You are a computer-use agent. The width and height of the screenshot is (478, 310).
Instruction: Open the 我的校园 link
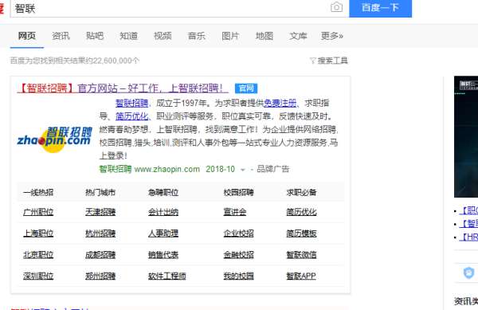coord(239,277)
